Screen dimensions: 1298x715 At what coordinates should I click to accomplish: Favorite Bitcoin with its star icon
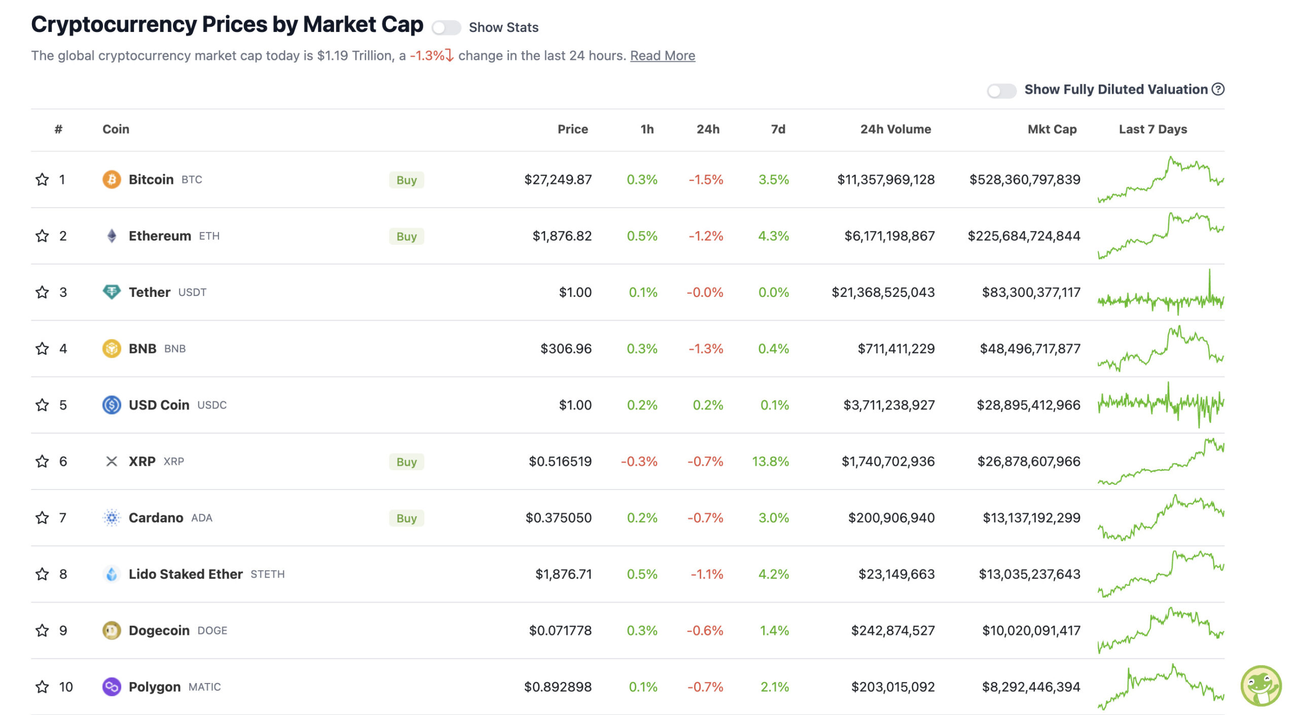pos(42,179)
